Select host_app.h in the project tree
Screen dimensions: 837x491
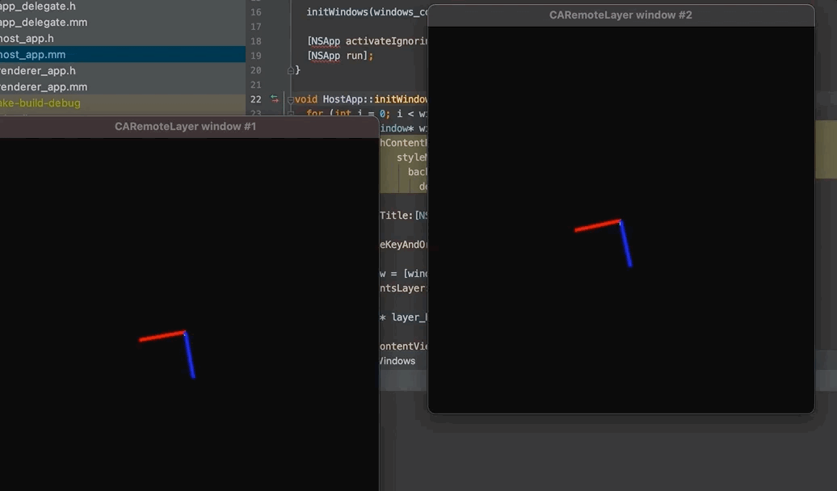27,39
